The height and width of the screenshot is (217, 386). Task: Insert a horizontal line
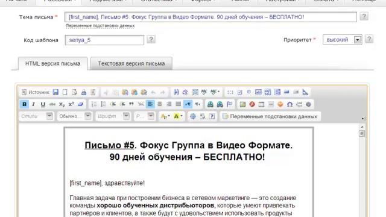(x=271, y=104)
